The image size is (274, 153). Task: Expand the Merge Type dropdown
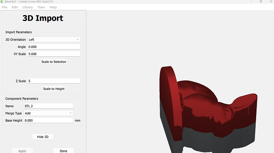point(48,113)
